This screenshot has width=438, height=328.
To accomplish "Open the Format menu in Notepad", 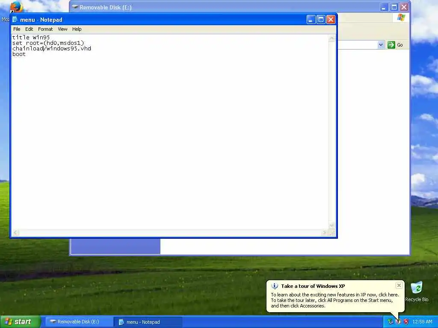I will point(45,29).
